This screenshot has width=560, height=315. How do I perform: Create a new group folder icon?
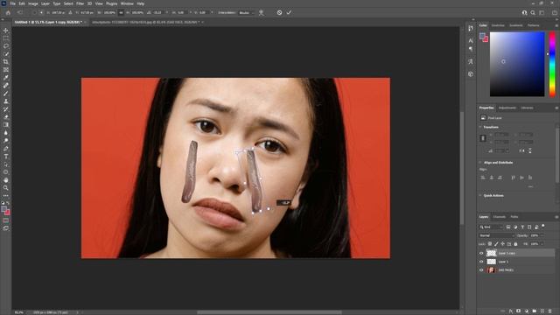[x=535, y=311]
